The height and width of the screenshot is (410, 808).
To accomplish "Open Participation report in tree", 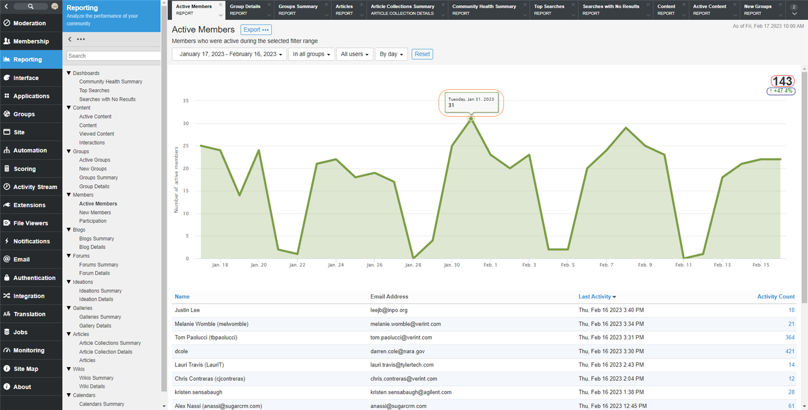I will (93, 221).
